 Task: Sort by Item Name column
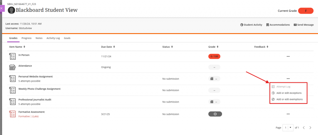click(x=17, y=47)
